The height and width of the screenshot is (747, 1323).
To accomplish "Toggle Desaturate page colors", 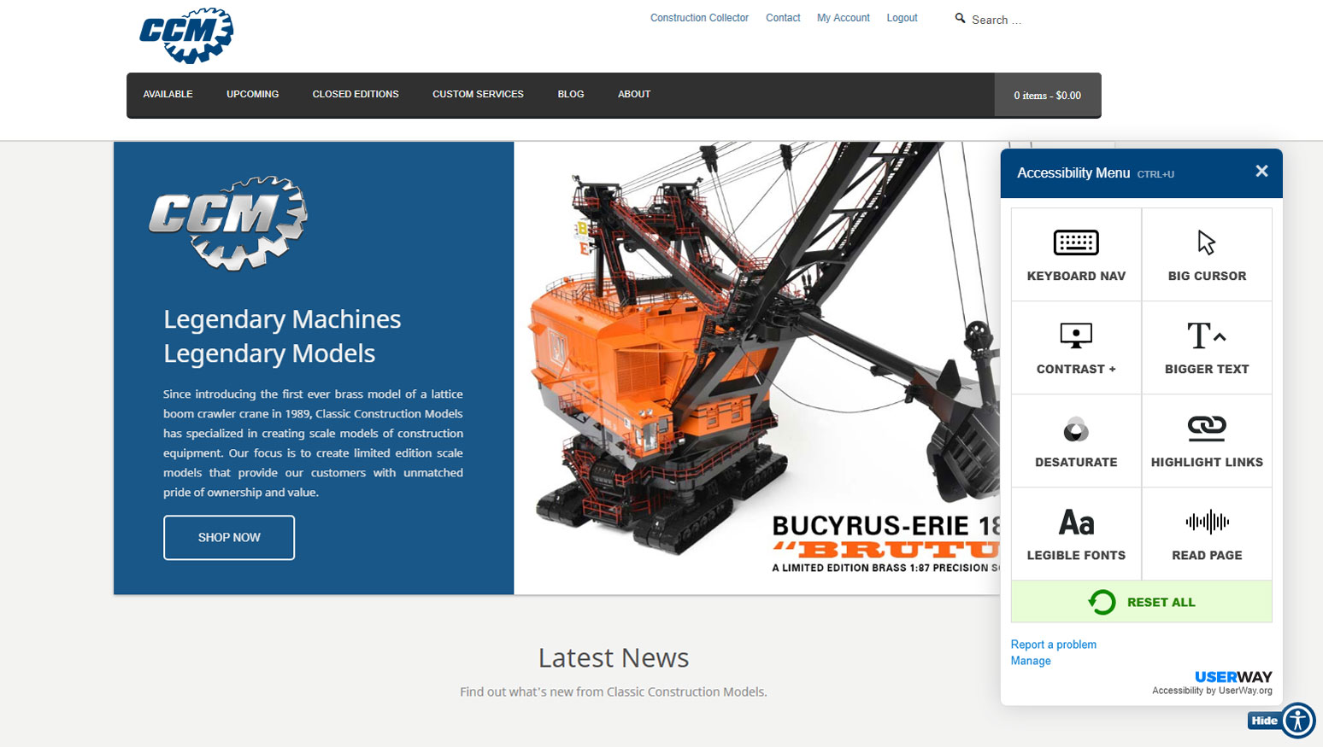I will tap(1076, 441).
